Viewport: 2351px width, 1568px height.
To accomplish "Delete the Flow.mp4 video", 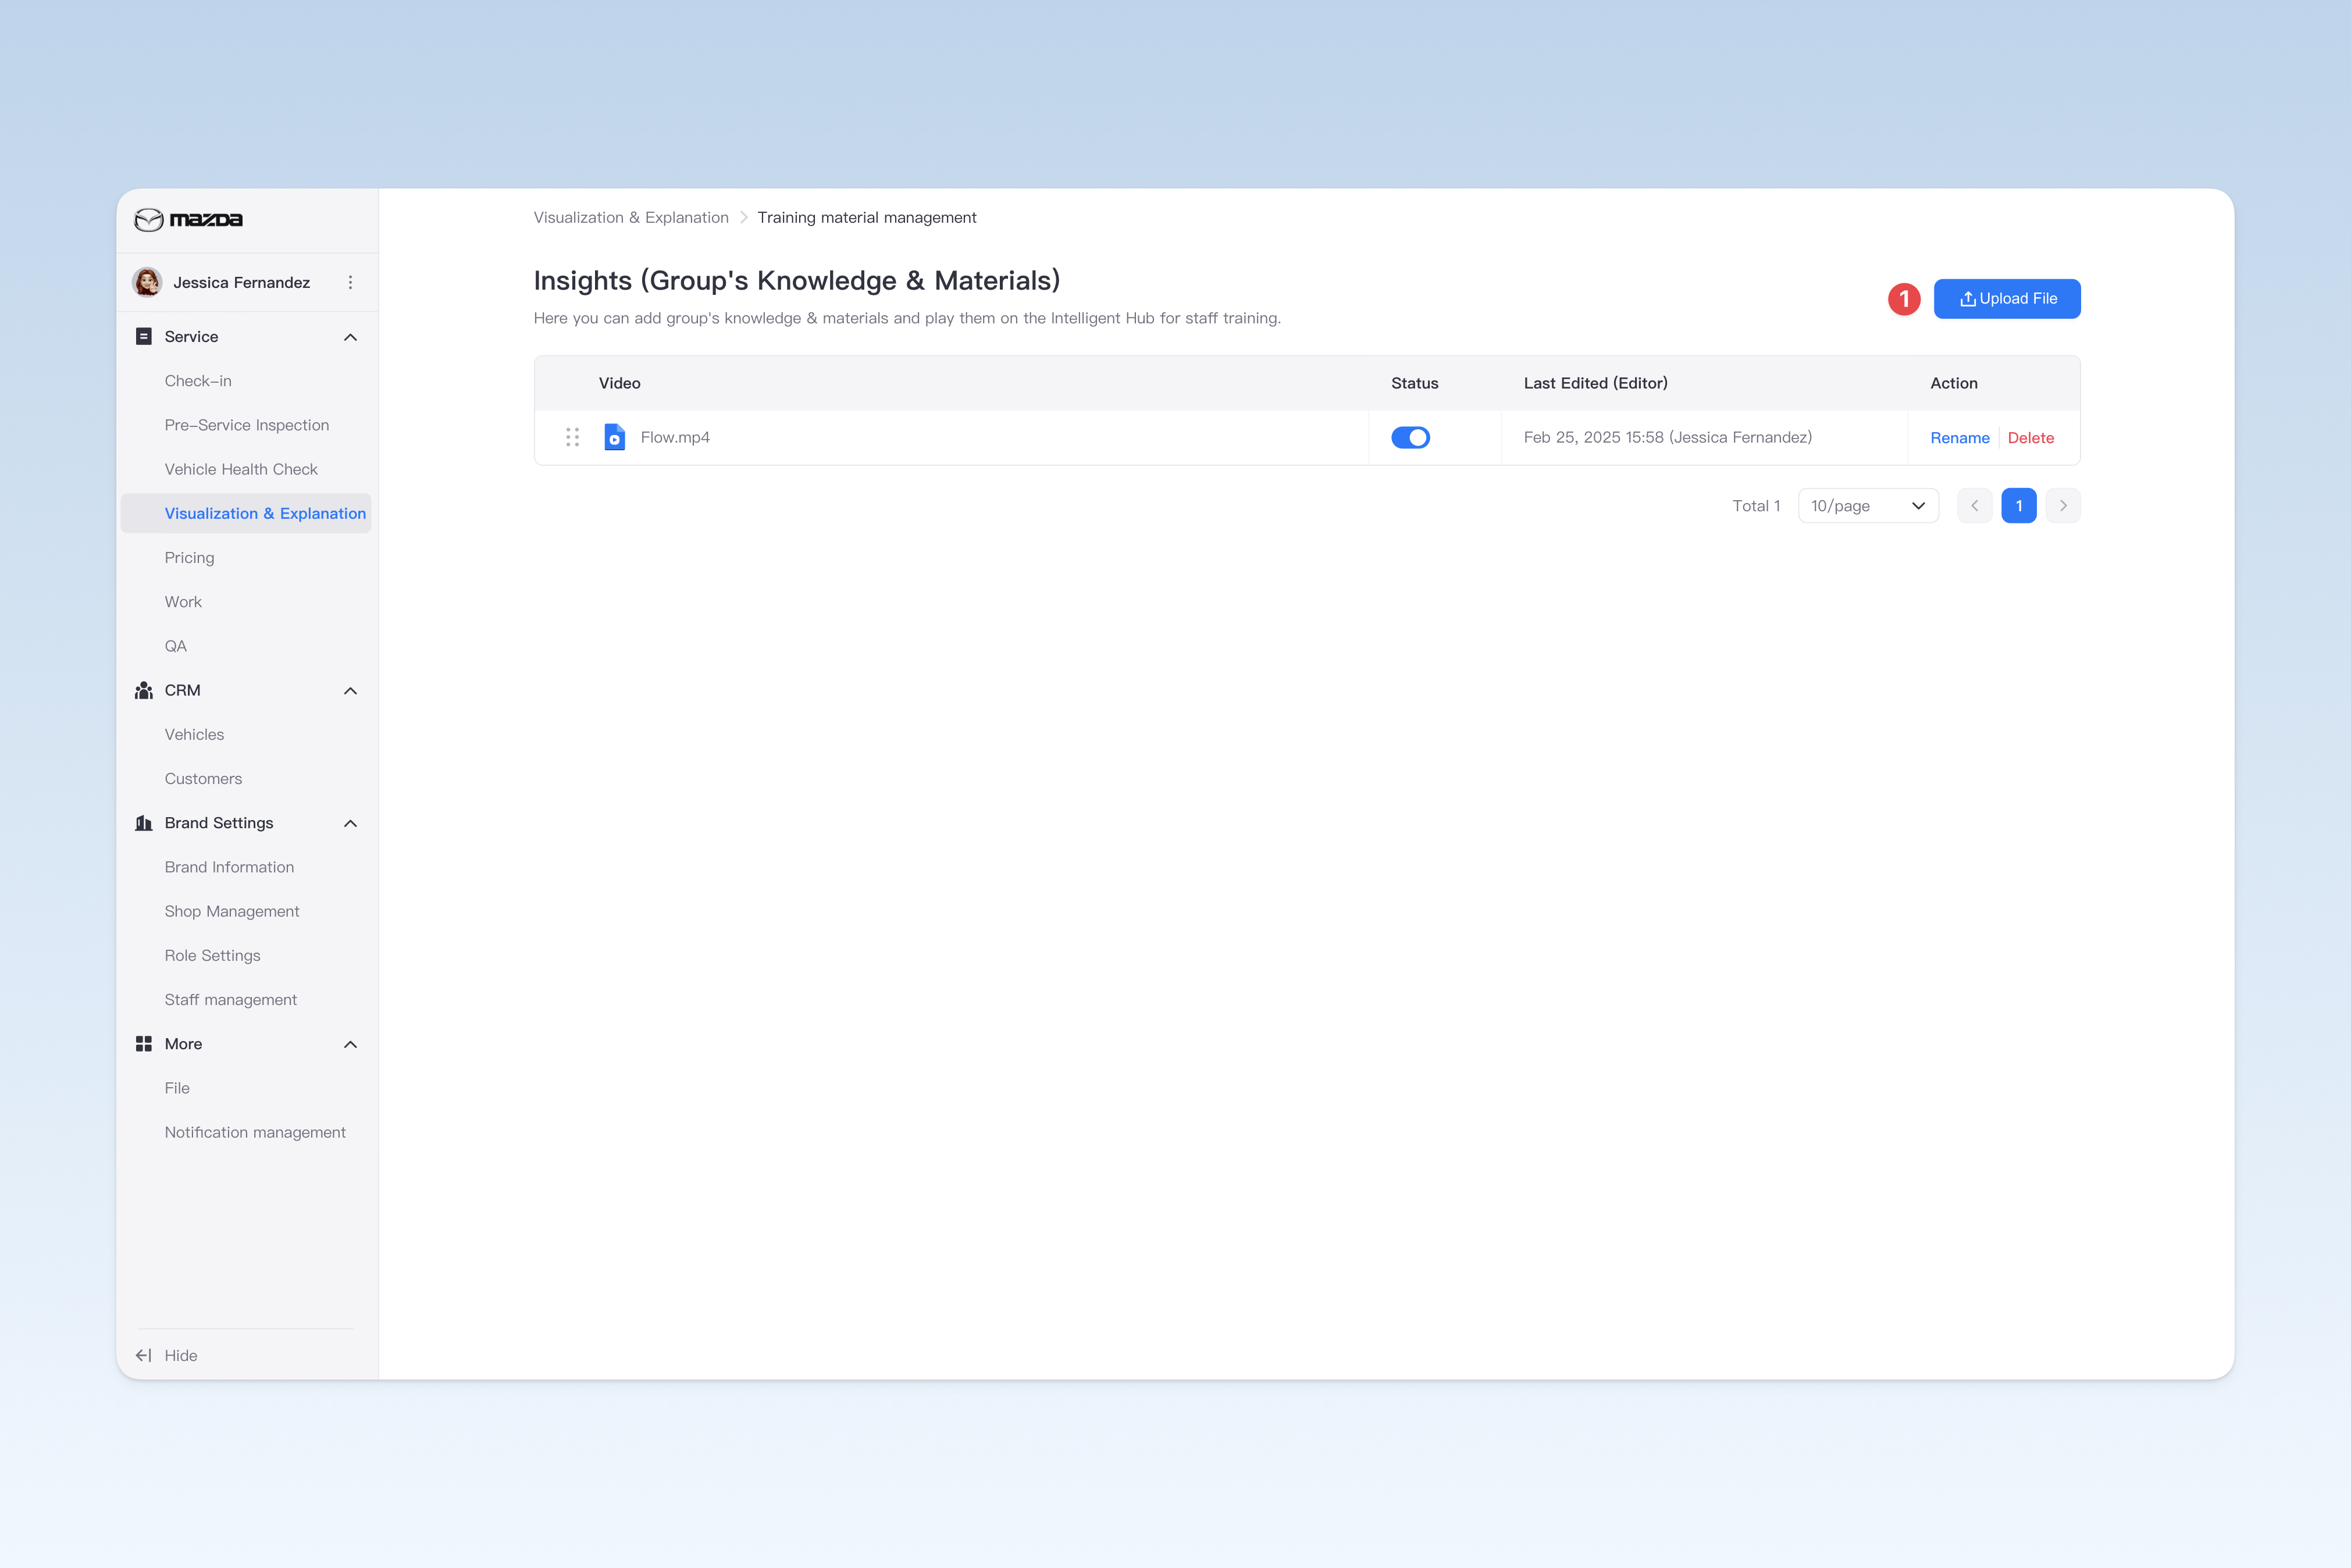I will (x=2031, y=438).
